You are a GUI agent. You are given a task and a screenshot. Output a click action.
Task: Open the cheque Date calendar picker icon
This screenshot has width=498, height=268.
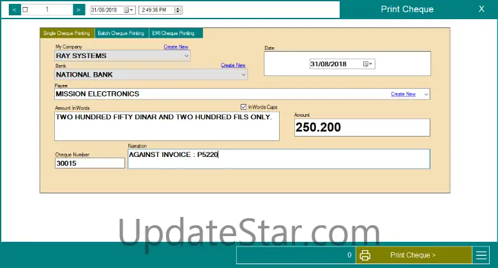(x=367, y=64)
